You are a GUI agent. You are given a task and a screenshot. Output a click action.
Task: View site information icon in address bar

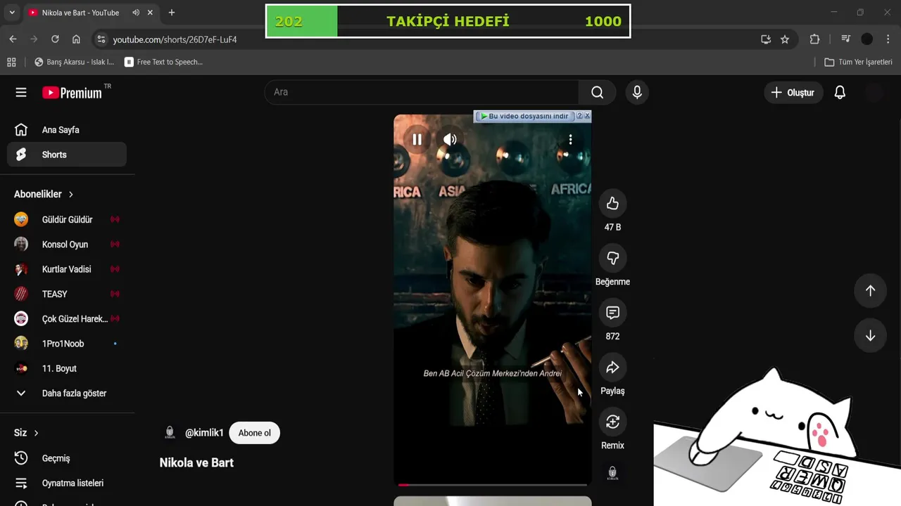pos(101,39)
